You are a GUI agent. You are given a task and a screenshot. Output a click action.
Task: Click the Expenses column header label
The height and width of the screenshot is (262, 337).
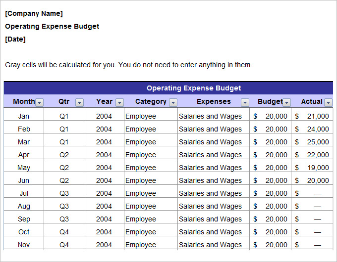(214, 102)
